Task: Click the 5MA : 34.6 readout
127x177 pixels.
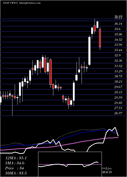Action: point(15,163)
